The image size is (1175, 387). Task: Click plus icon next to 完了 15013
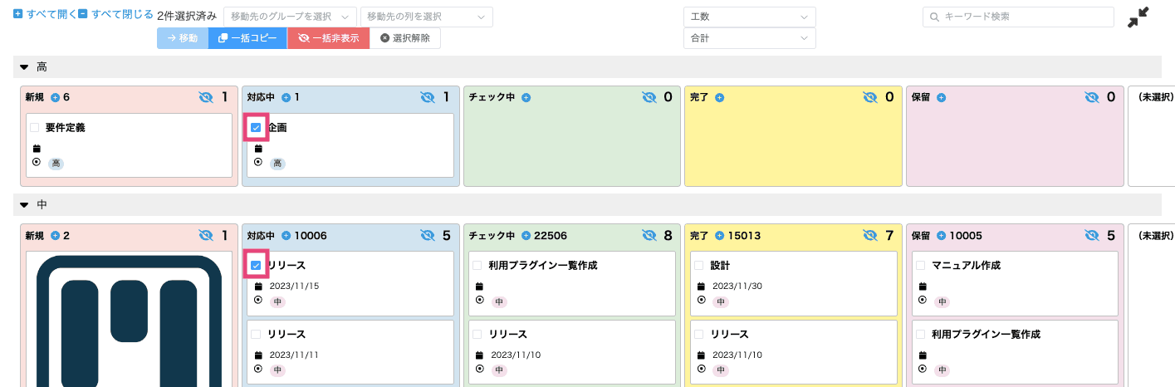[x=720, y=236]
